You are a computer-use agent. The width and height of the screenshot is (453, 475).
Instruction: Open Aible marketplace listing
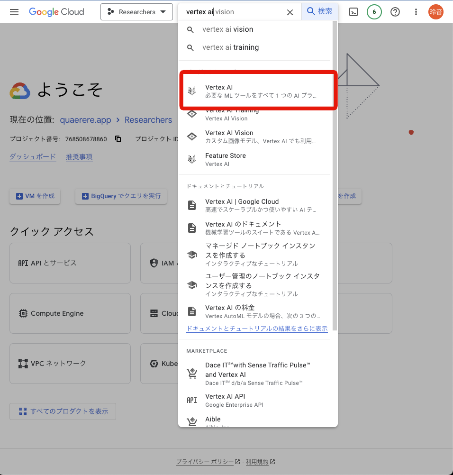[255, 421]
